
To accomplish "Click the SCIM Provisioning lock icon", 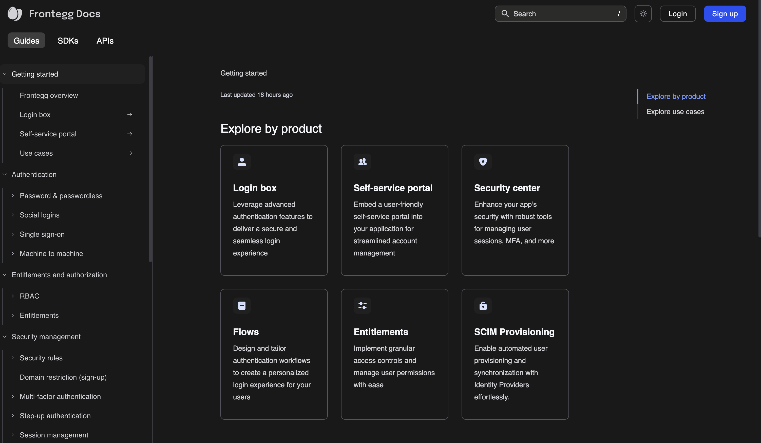I will click(483, 305).
